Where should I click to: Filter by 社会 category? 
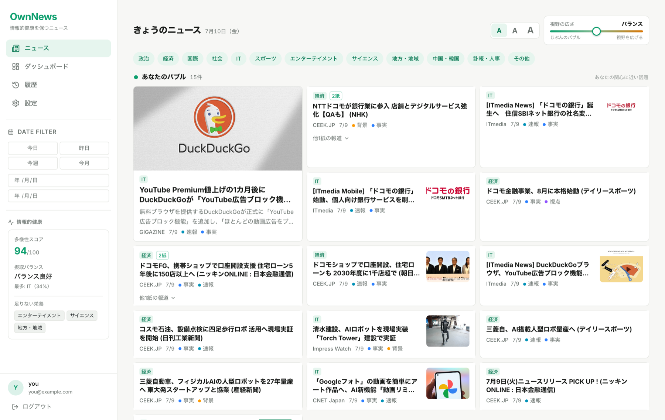tap(217, 59)
